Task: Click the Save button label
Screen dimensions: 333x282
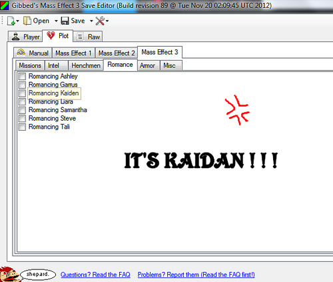Action: tap(78, 21)
